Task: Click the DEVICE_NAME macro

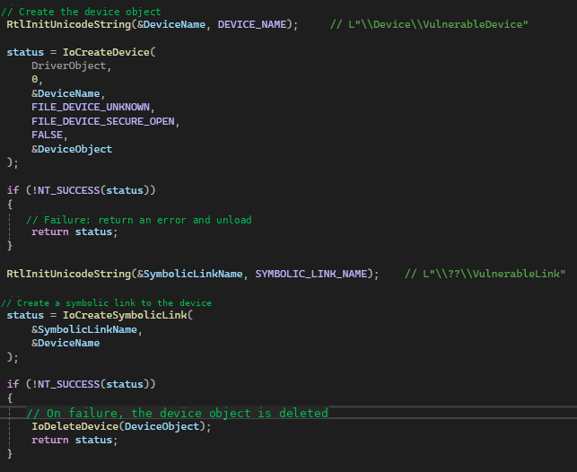Action: pos(255,24)
